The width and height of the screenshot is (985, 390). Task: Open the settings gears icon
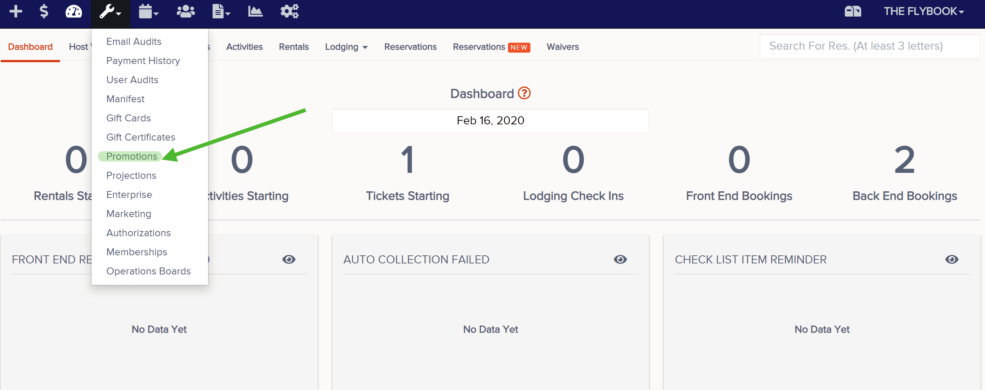coord(289,11)
